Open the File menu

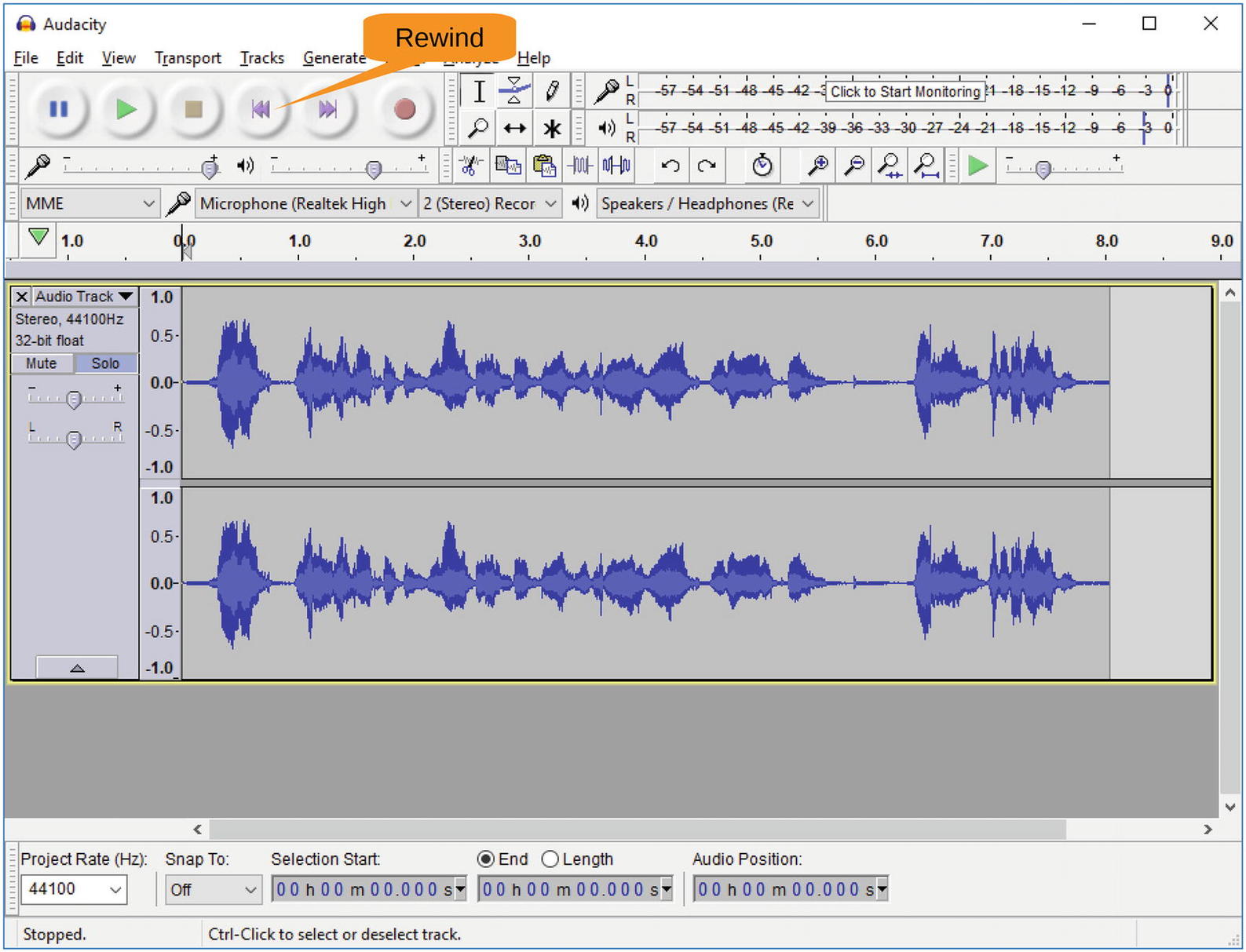(26, 58)
